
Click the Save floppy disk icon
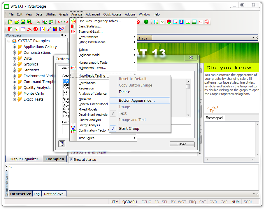23,22
